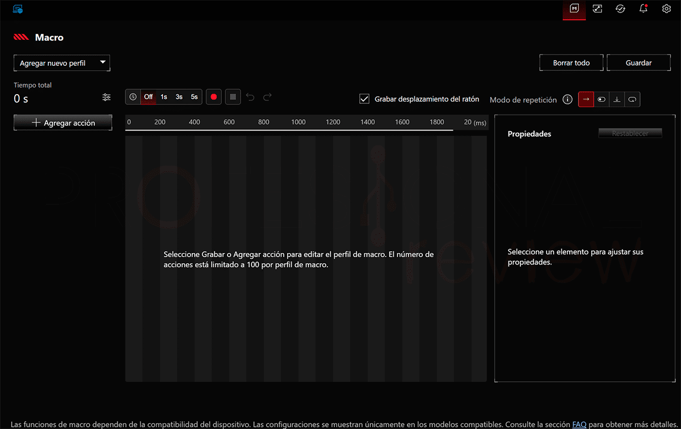This screenshot has height=429, width=681.
Task: Click the 'Macro' page heading
Action: (49, 37)
